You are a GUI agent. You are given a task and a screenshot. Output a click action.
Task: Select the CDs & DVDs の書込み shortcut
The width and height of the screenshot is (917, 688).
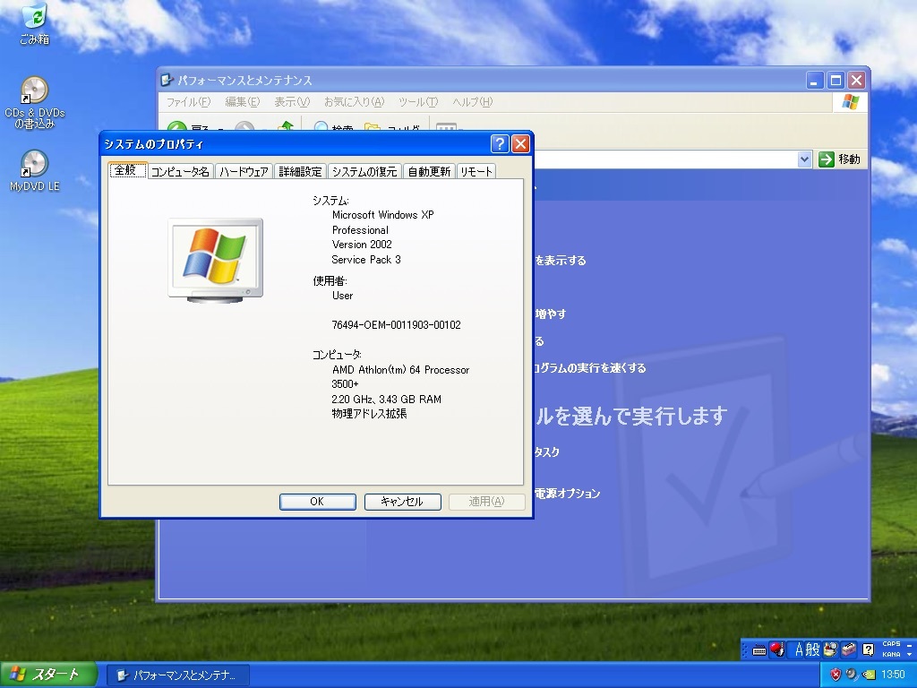(35, 103)
